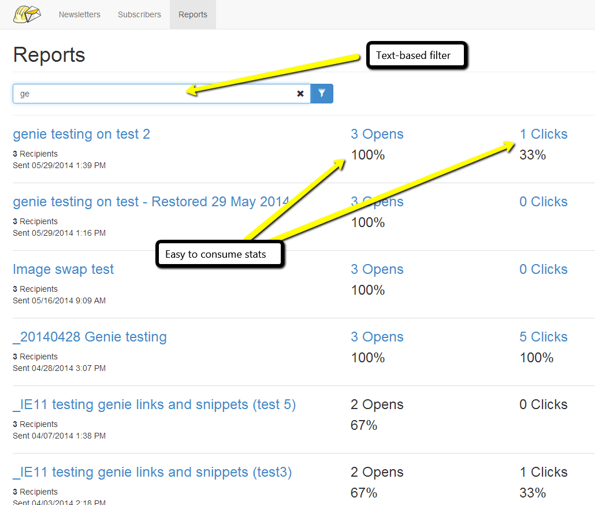Open the IE11 '(test 5)' report
The height and width of the screenshot is (505, 595).
(x=154, y=404)
